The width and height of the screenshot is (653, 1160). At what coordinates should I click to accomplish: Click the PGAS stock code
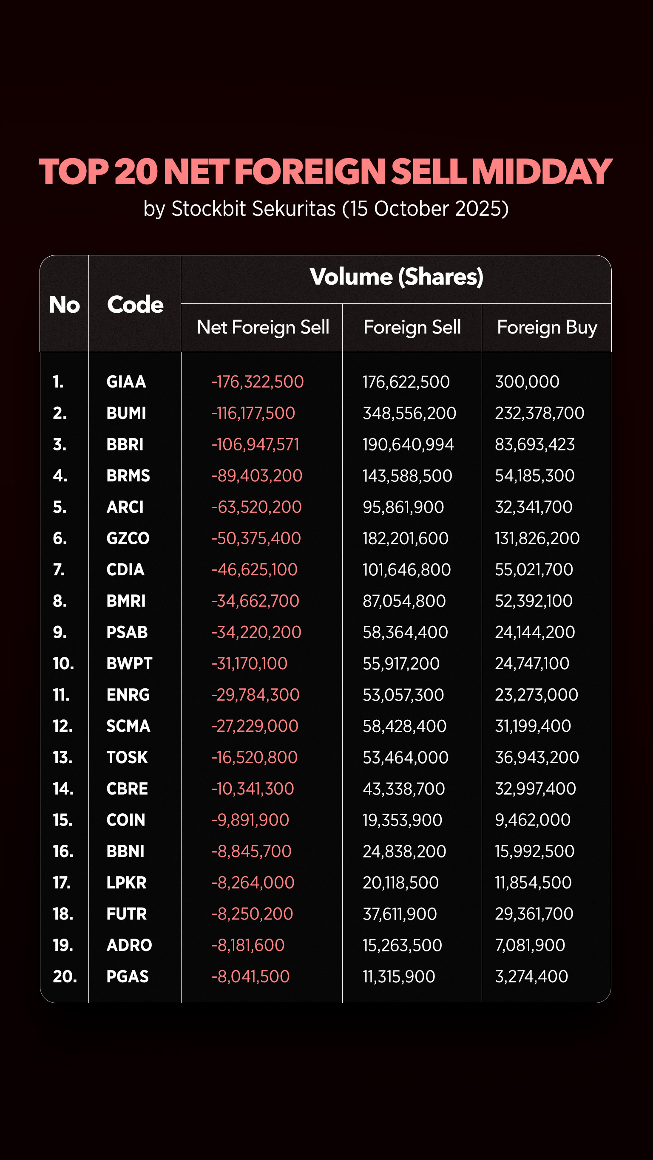point(127,976)
